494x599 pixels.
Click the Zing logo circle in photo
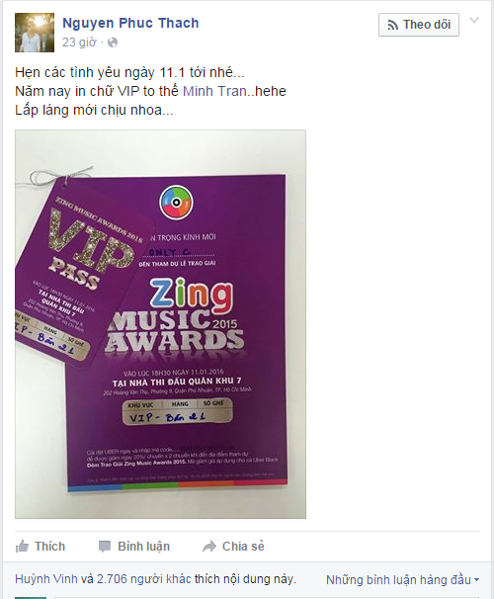tap(176, 203)
